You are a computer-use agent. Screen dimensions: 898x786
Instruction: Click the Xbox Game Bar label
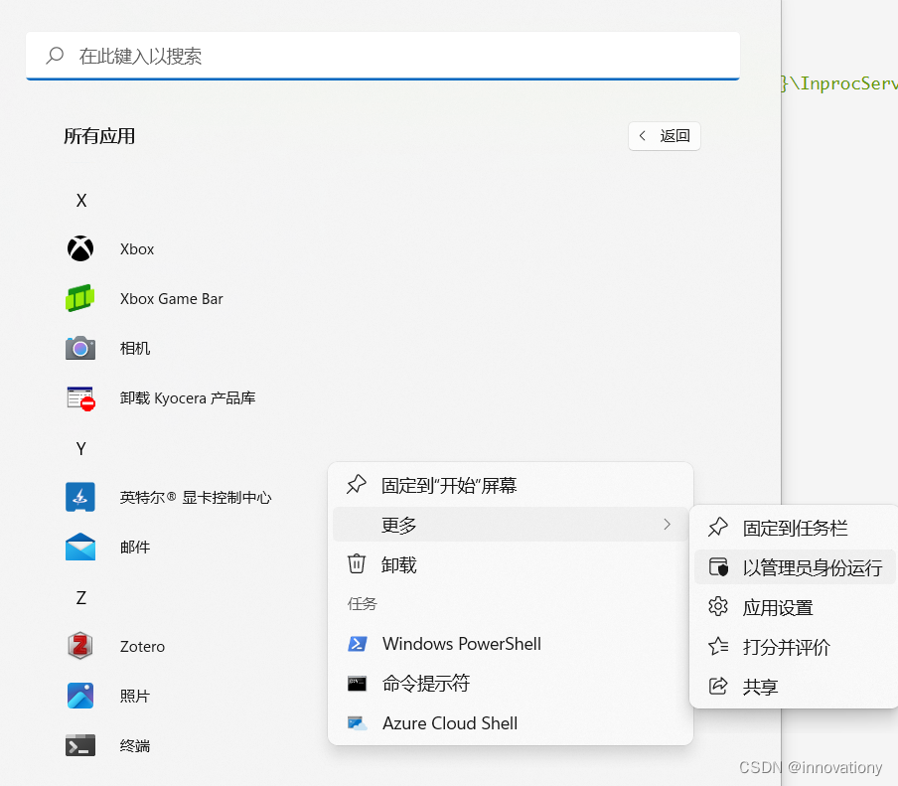171,299
